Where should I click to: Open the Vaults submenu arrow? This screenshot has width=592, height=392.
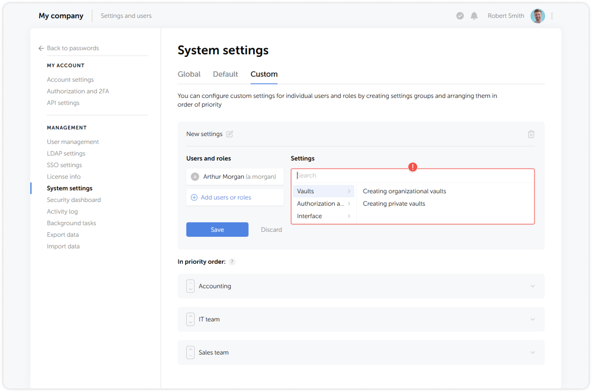[349, 191]
